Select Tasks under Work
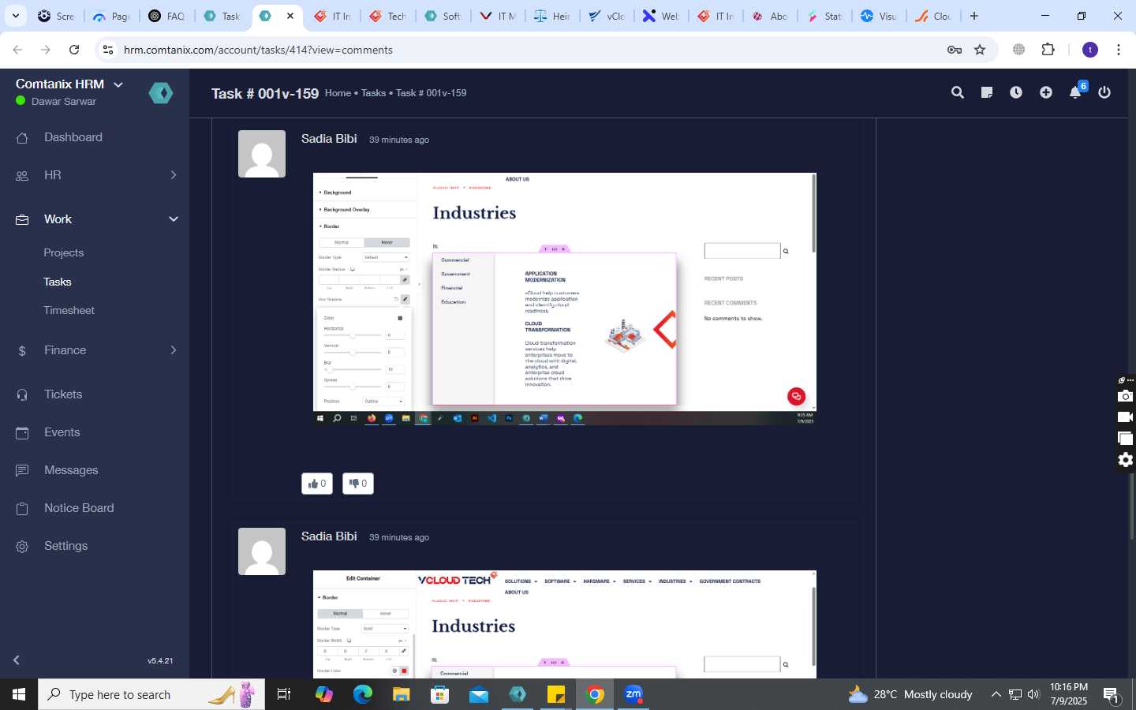Screen dimensions: 1136x710 pos(58,282)
